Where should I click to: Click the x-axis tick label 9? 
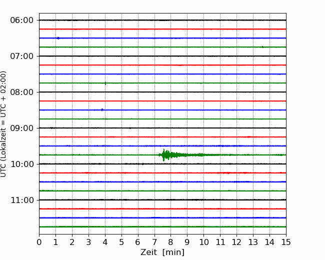(187, 242)
